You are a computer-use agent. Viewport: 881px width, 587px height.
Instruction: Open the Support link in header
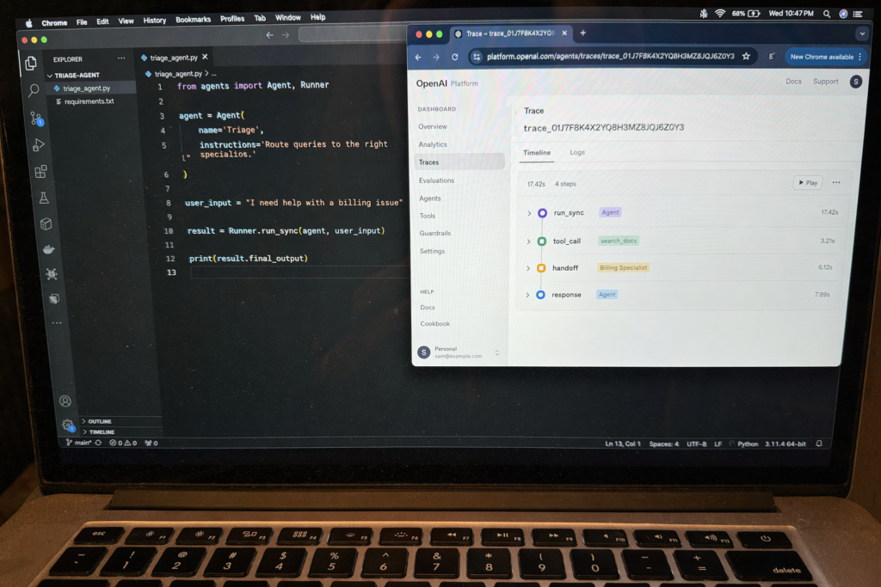[825, 82]
